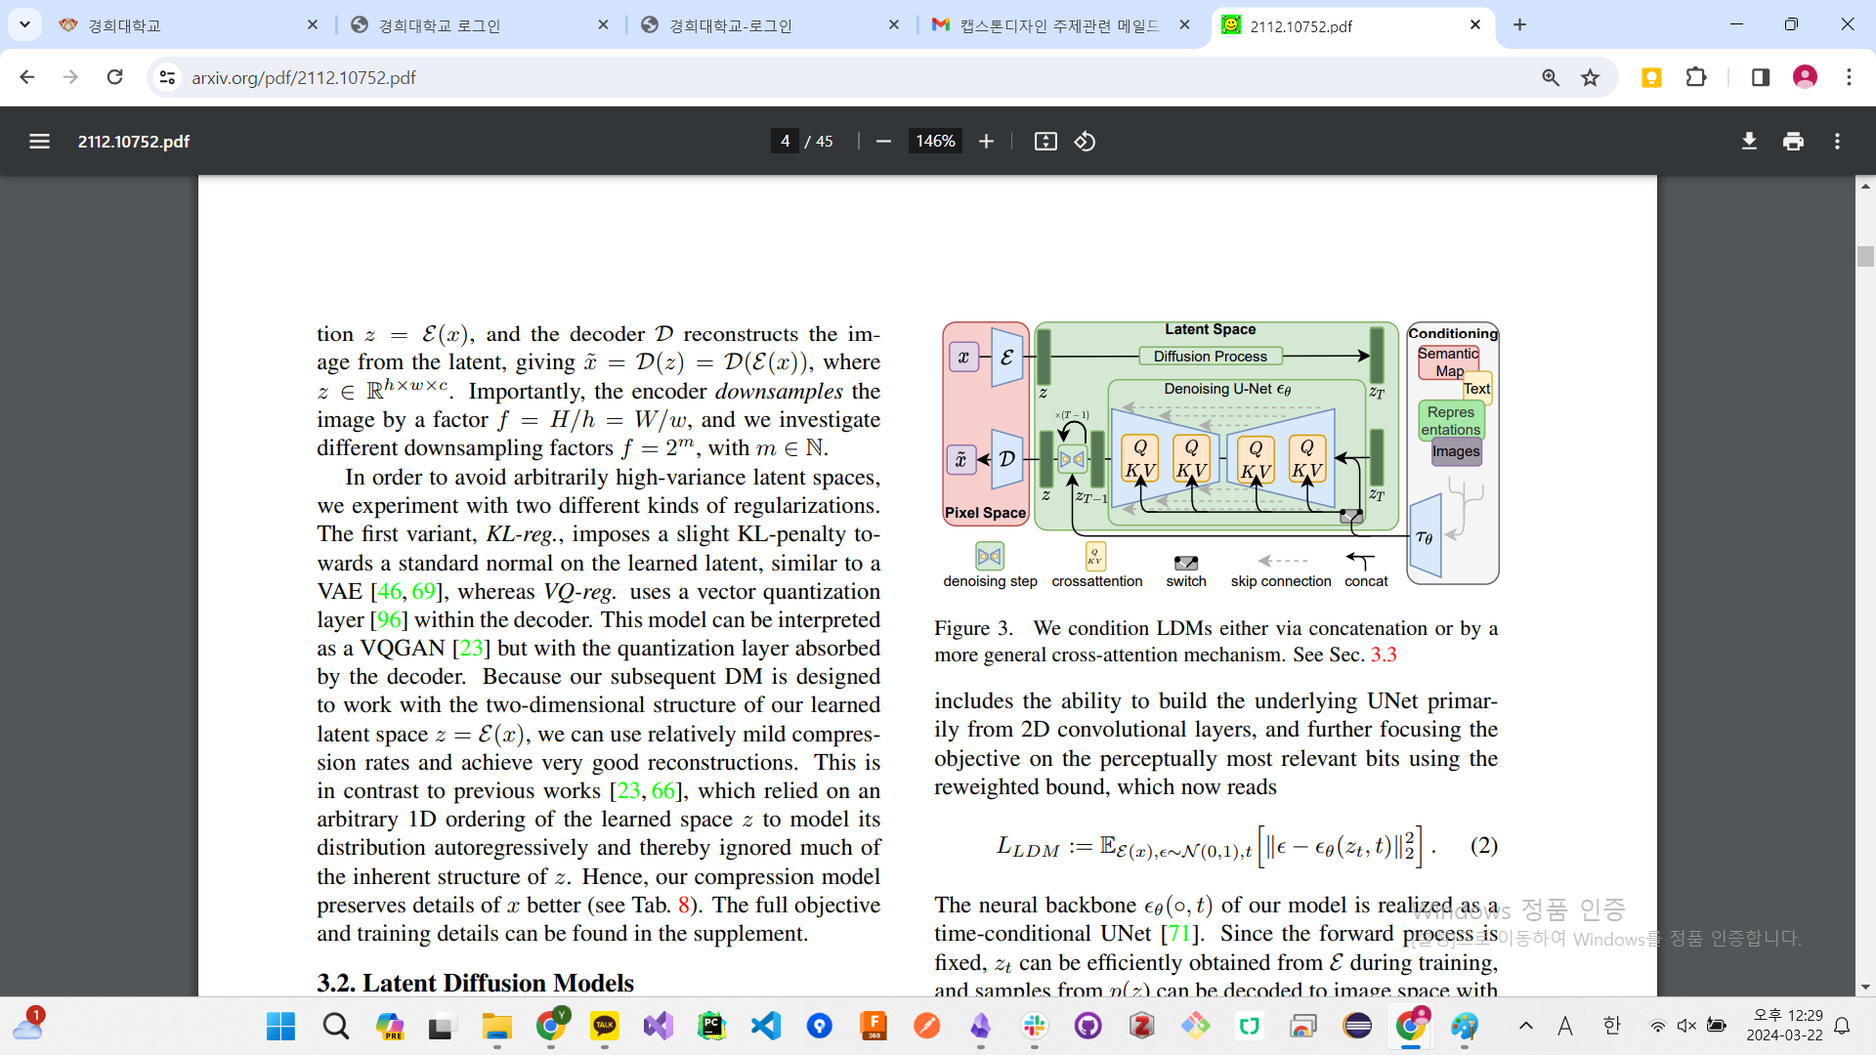The image size is (1876, 1055).
Task: Switch to the 경희대학교 로그인 tab
Action: tap(440, 25)
